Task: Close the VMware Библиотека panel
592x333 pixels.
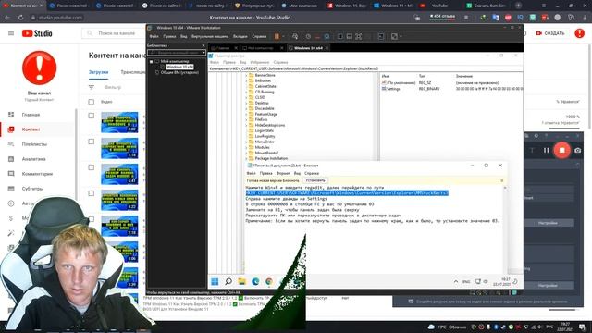Action: [203, 45]
